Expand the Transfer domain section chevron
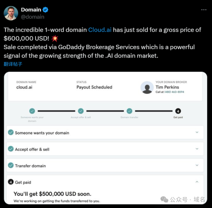 click(197, 166)
